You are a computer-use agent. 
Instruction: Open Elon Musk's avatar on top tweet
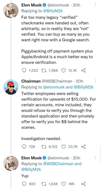point(11,10)
